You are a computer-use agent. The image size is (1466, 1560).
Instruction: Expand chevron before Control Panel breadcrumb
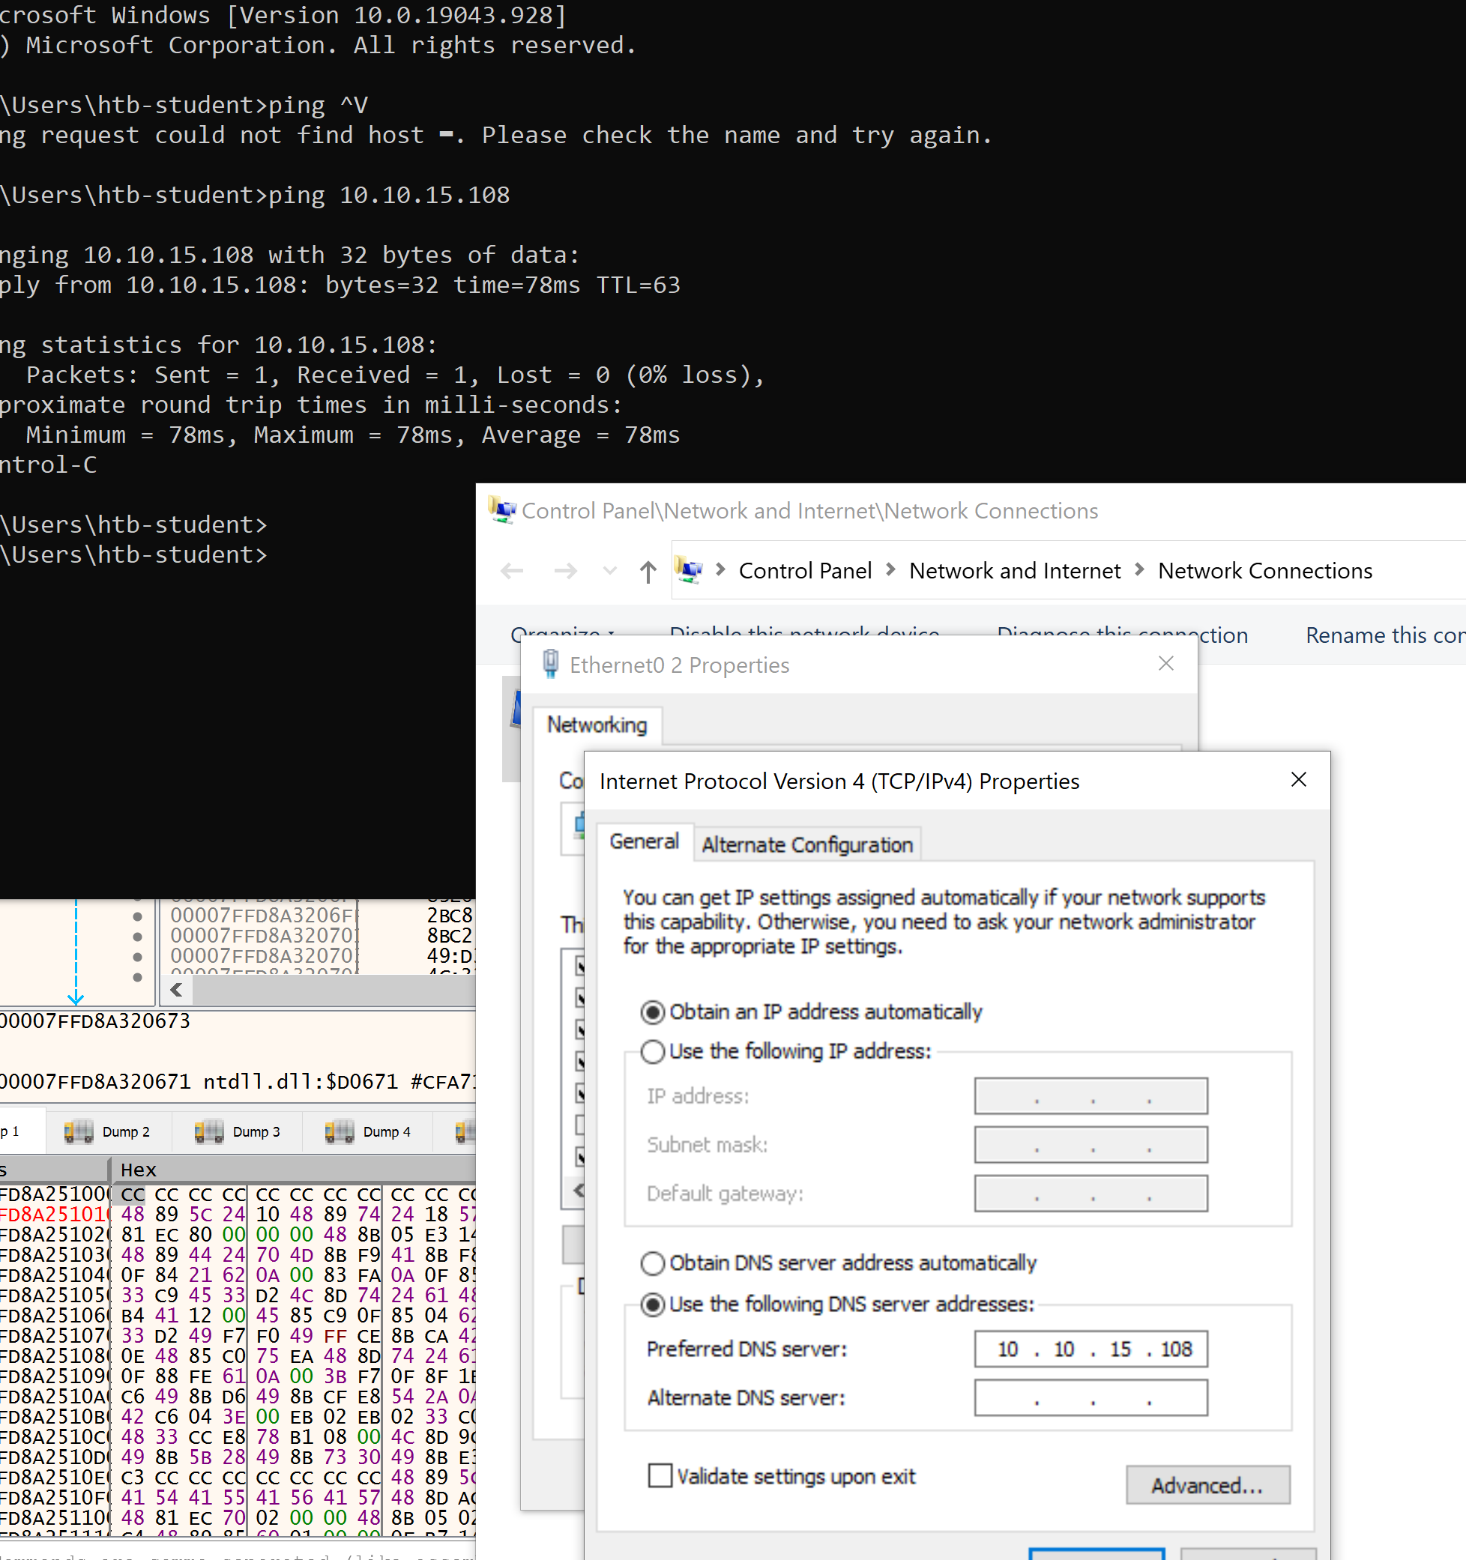pos(720,569)
